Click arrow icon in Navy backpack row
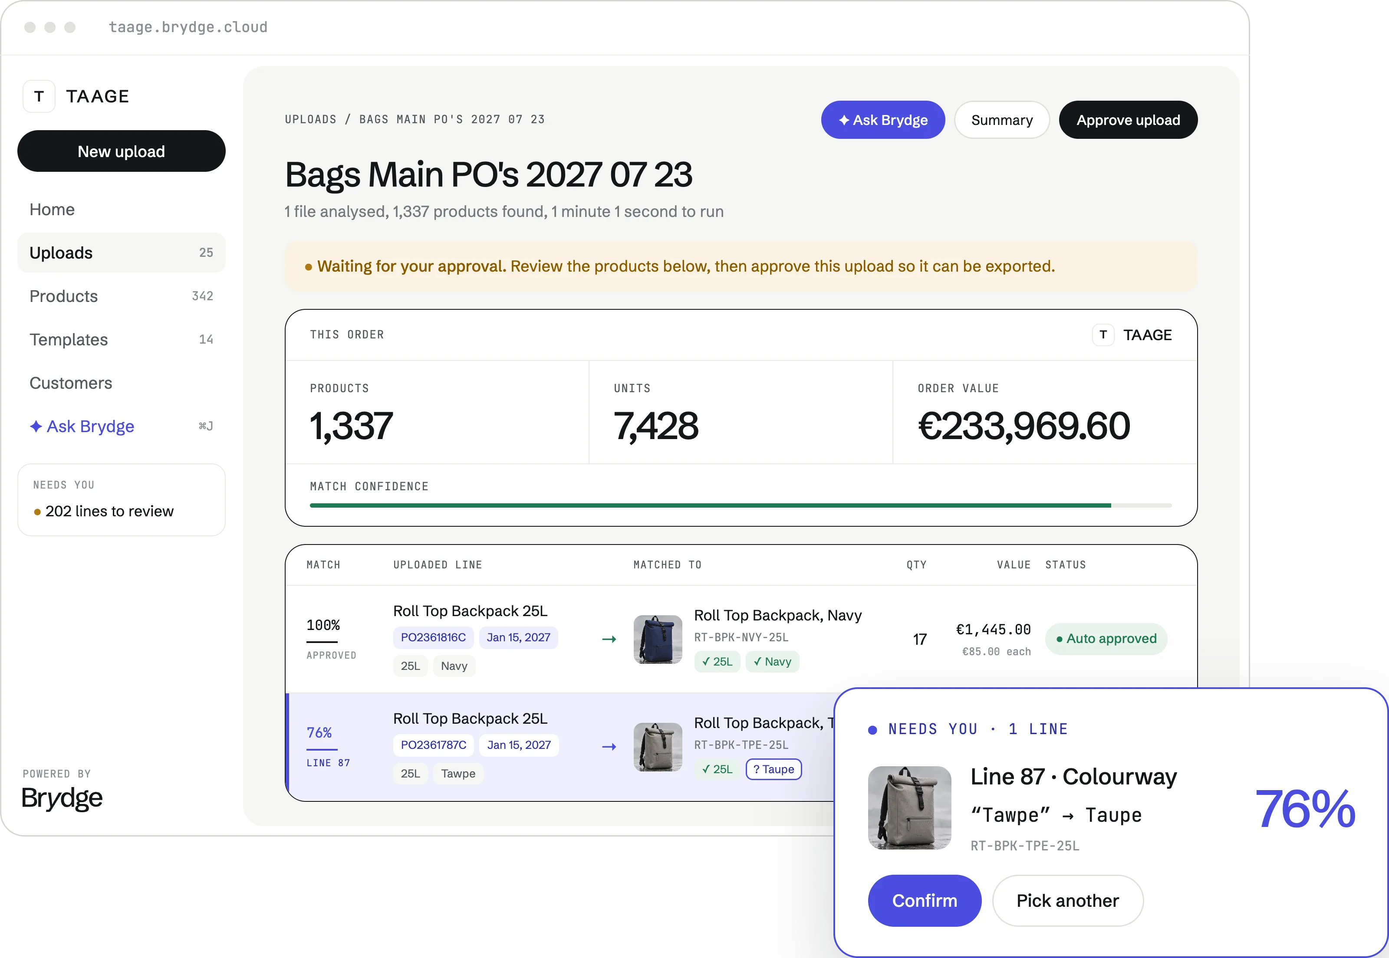This screenshot has width=1389, height=958. pyautogui.click(x=609, y=639)
